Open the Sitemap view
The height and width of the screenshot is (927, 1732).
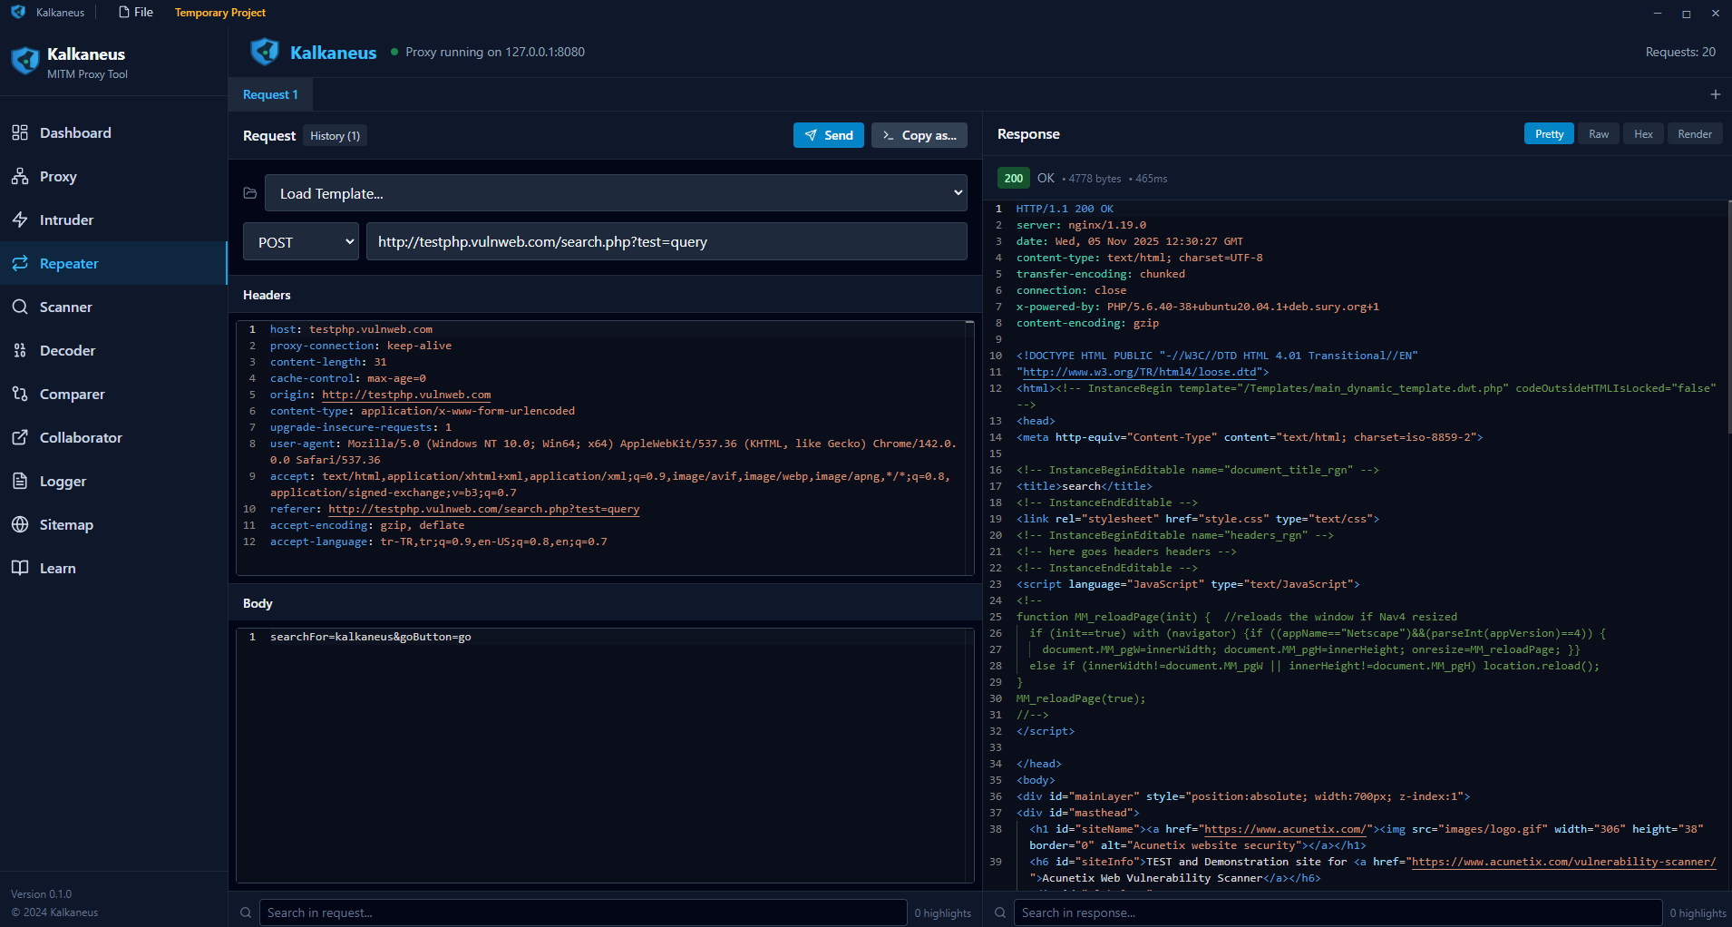point(66,524)
